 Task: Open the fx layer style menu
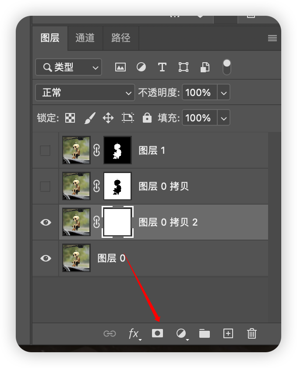click(x=134, y=333)
